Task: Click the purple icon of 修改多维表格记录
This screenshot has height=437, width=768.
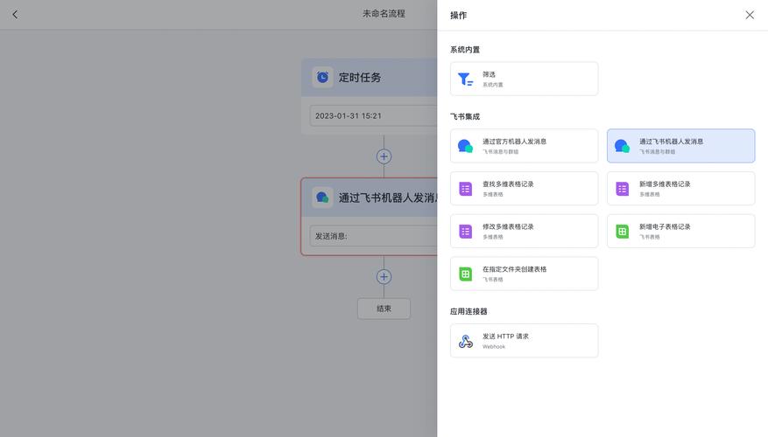Action: pyautogui.click(x=465, y=232)
